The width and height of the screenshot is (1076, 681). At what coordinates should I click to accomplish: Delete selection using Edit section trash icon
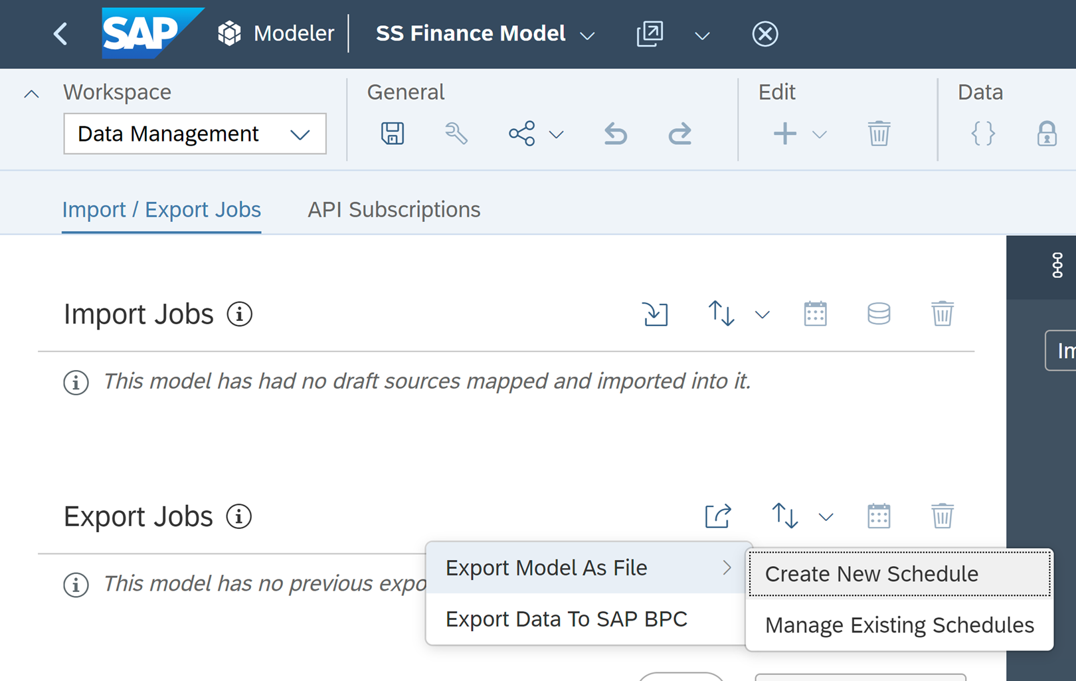[x=878, y=134]
